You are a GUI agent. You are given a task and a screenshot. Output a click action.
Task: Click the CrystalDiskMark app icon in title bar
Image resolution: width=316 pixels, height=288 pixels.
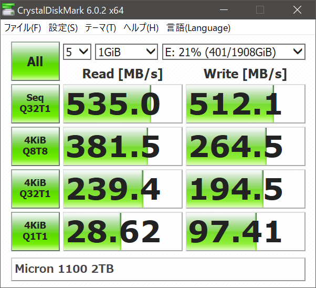[8, 9]
